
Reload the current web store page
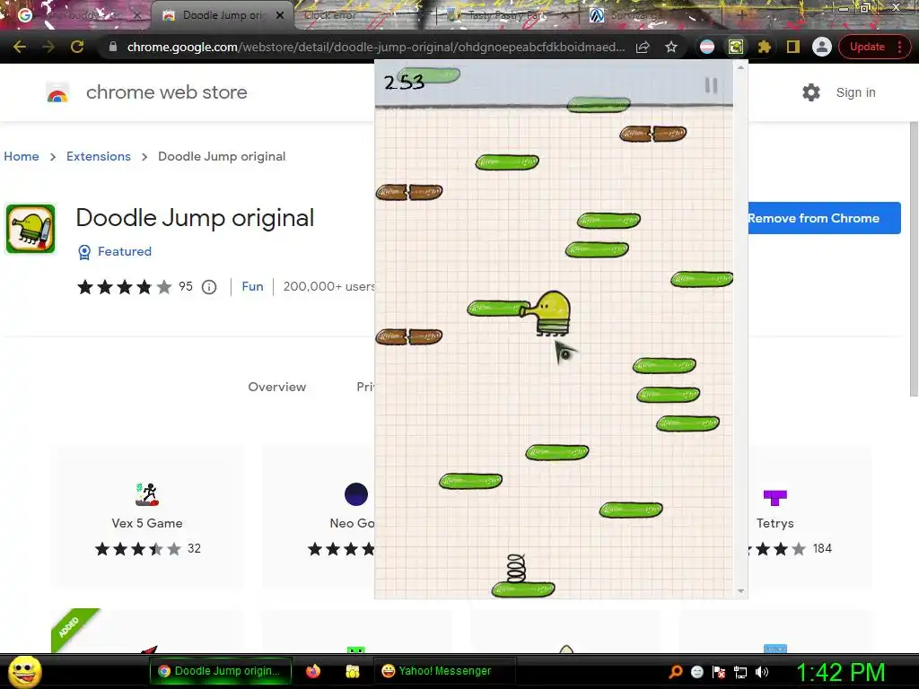pyautogui.click(x=77, y=47)
